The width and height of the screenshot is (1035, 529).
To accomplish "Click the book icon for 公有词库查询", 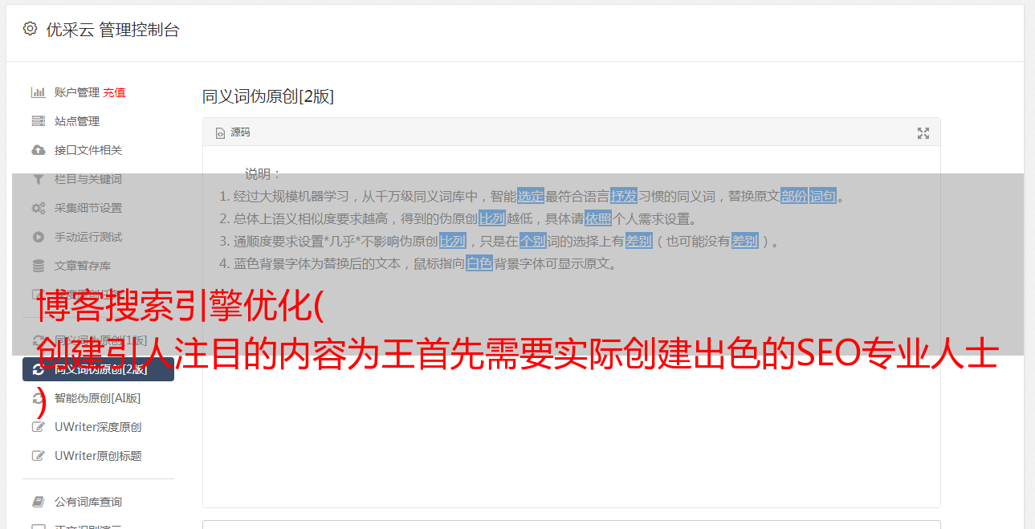I will click(x=39, y=502).
